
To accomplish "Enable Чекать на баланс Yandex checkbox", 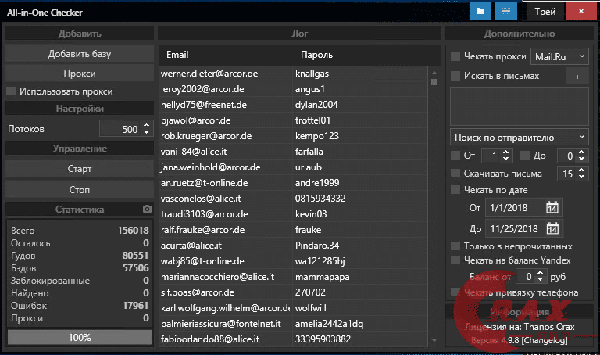I will tap(455, 260).
